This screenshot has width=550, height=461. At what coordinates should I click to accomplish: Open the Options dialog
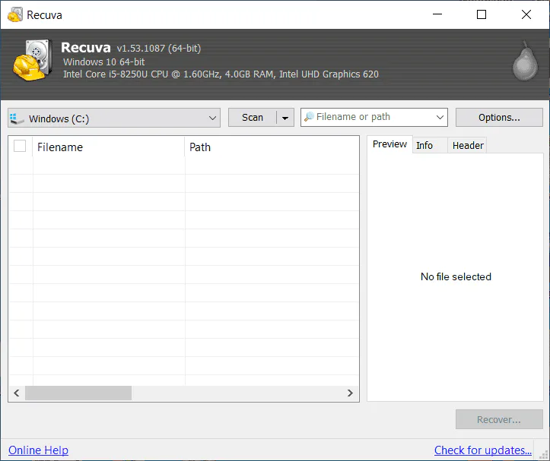coord(499,118)
